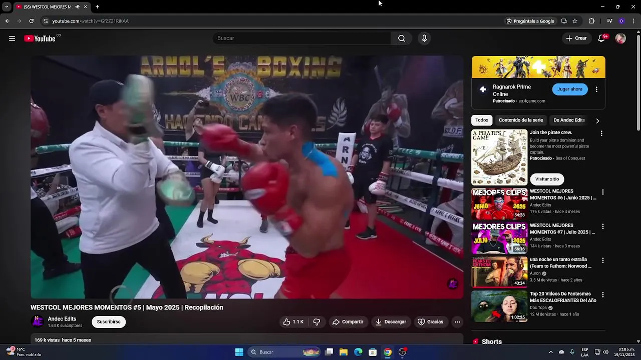
Task: Open the Windows Start menu
Action: point(239,352)
